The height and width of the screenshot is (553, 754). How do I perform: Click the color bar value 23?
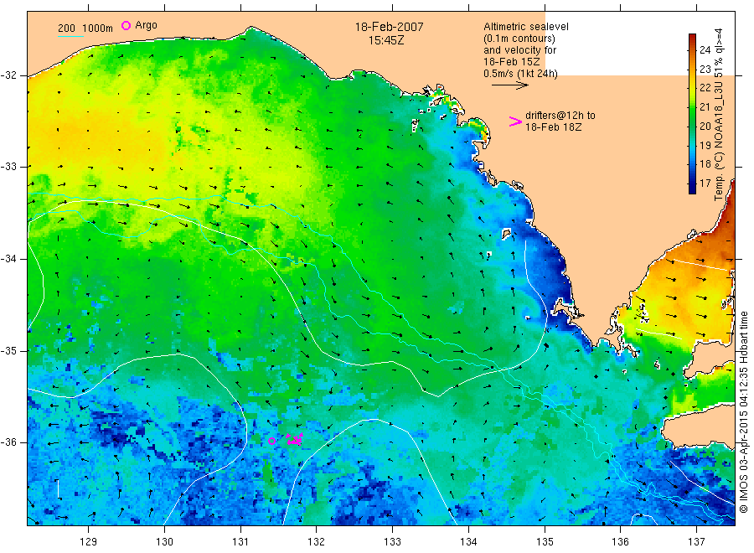point(705,70)
